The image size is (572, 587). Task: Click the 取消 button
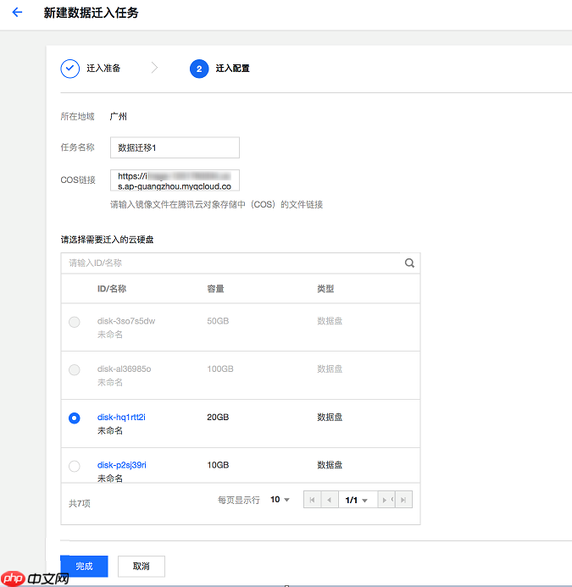(142, 567)
